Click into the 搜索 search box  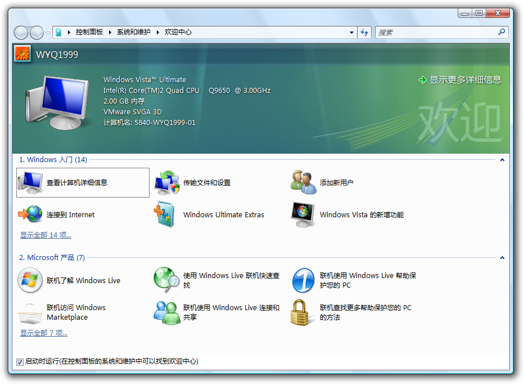(x=436, y=33)
